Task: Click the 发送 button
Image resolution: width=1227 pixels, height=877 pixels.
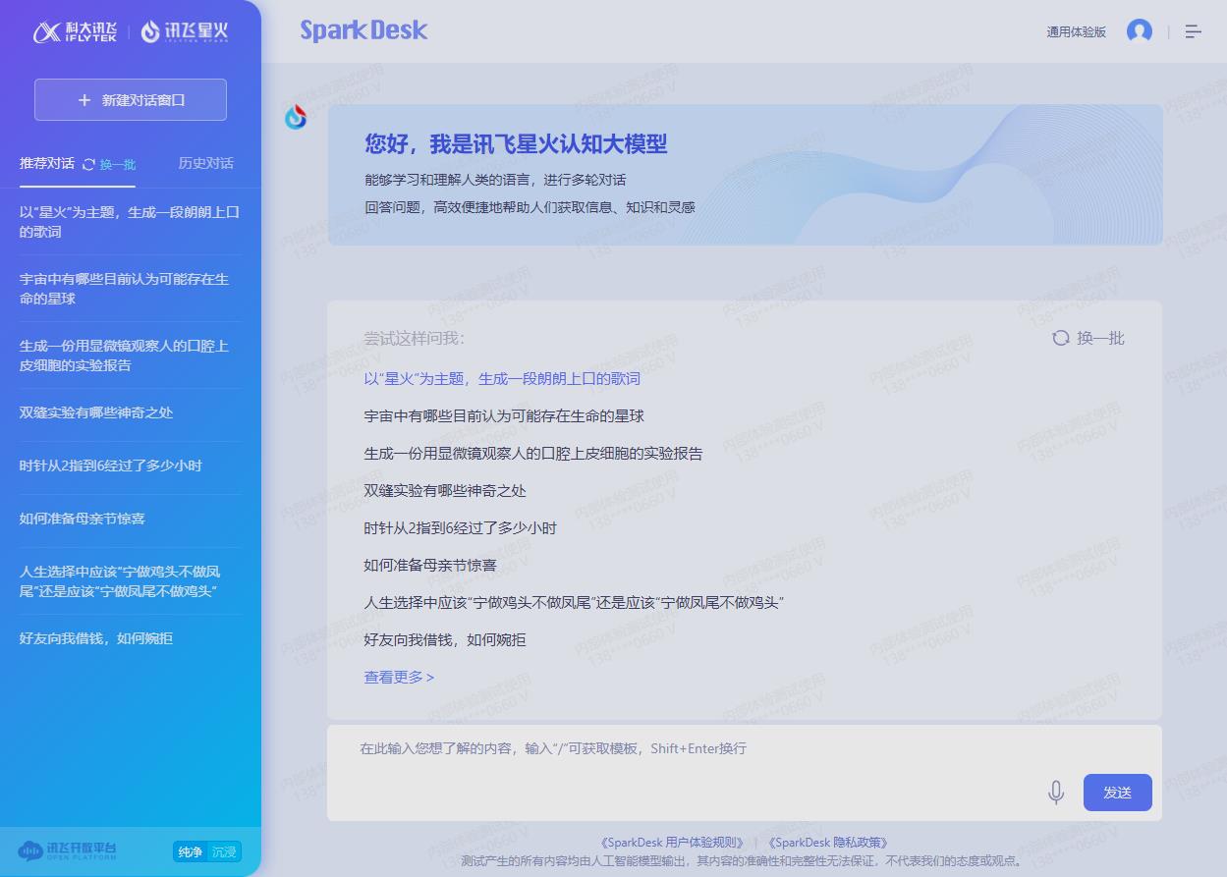Action: coord(1118,793)
